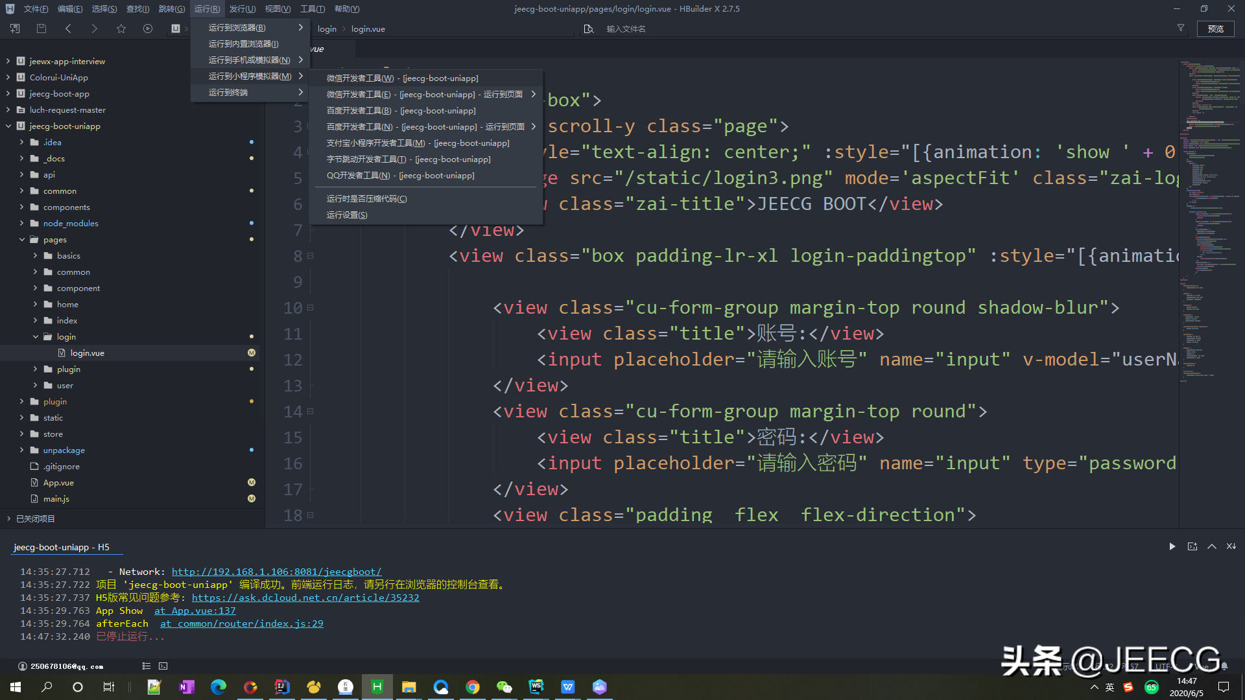This screenshot has width=1245, height=700.
Task: Open the 发行(U) menu
Action: (x=243, y=9)
